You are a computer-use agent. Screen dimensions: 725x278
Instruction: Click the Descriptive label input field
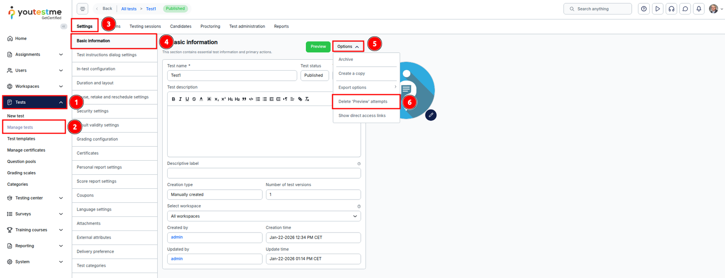264,173
